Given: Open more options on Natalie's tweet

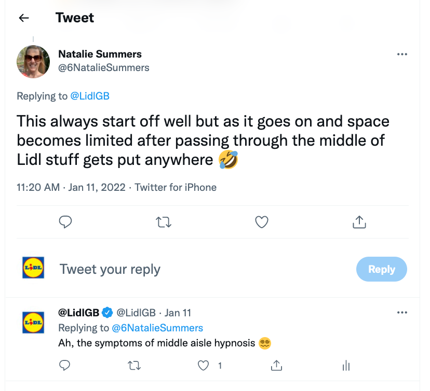Looking at the screenshot, I should click(x=402, y=54).
